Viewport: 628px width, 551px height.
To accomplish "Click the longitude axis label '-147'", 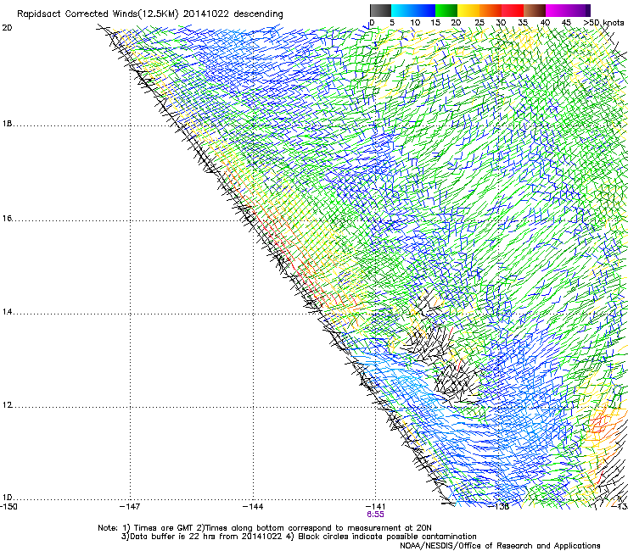I will click(130, 507).
